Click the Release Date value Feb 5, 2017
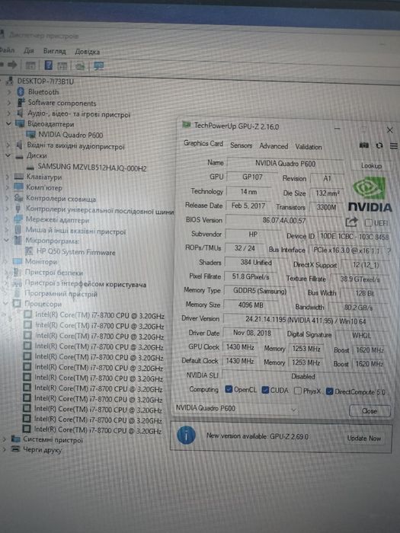The width and height of the screenshot is (400, 533). 248,206
